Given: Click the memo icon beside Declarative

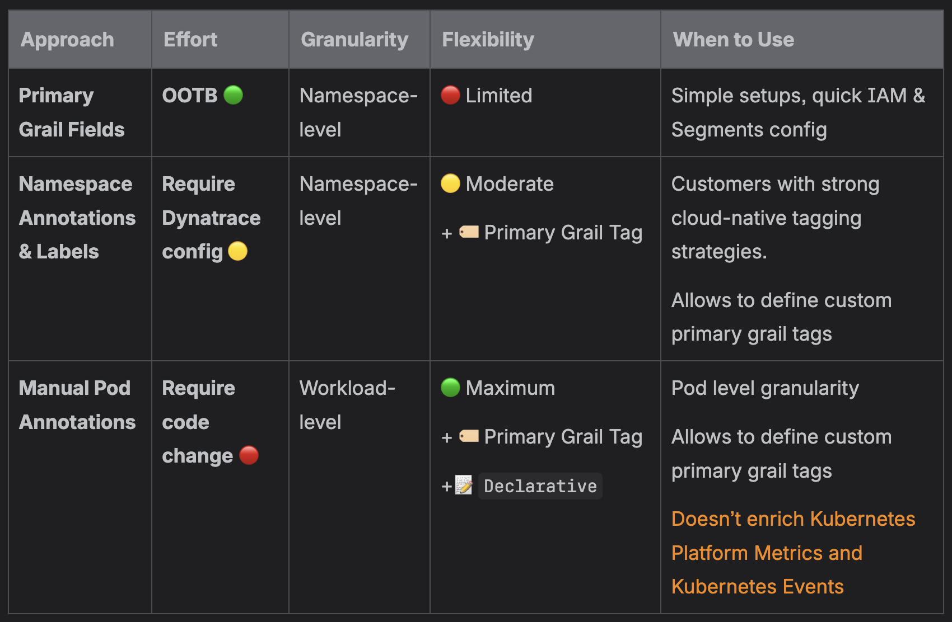Looking at the screenshot, I should tap(464, 486).
